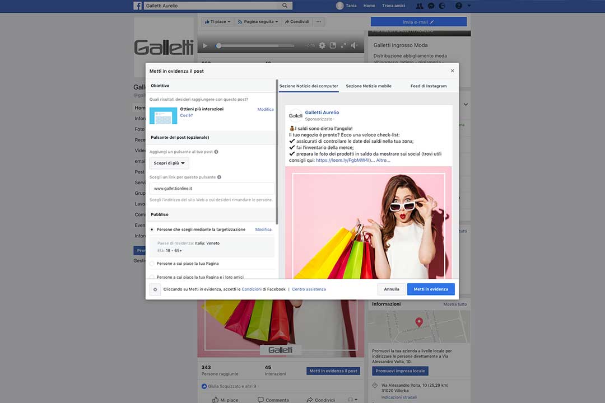Click Metti in evidenza il post button below post
The height and width of the screenshot is (403, 605).
click(333, 371)
